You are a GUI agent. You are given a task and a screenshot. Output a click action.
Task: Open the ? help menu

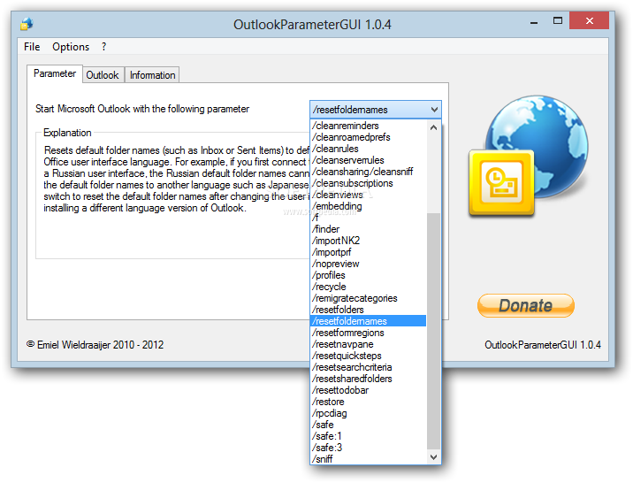point(103,47)
